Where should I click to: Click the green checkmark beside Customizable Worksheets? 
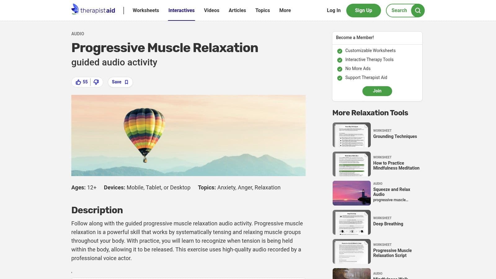coord(340,51)
